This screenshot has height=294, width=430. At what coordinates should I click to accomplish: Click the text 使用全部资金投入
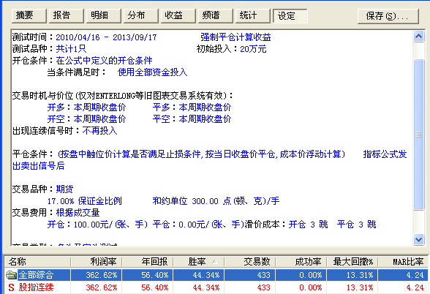152,72
